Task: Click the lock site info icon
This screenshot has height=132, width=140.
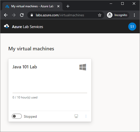Action: (32, 15)
